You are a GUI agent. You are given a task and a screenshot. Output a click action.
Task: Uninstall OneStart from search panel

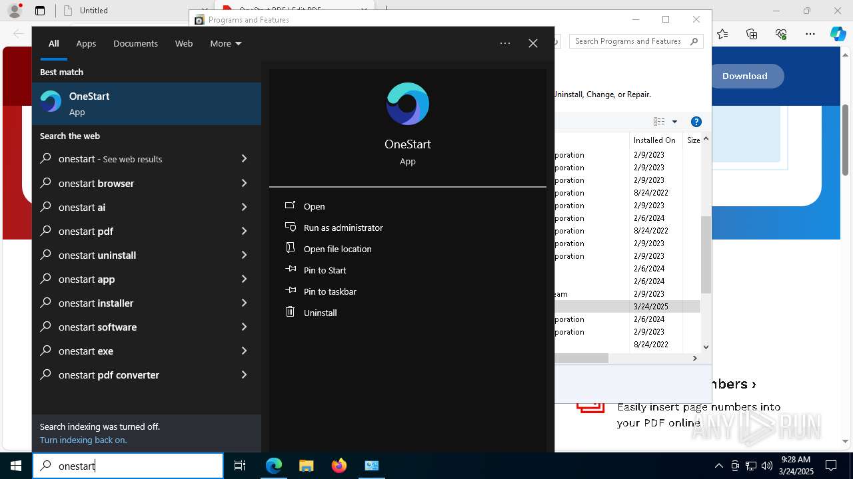tap(320, 313)
